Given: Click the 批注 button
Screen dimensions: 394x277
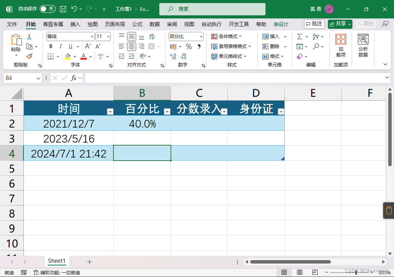Looking at the screenshot, I should (x=314, y=23).
